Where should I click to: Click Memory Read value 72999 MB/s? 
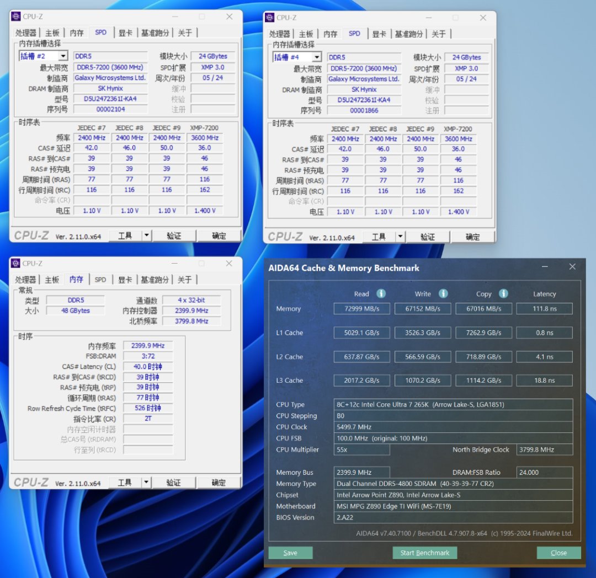tap(362, 309)
